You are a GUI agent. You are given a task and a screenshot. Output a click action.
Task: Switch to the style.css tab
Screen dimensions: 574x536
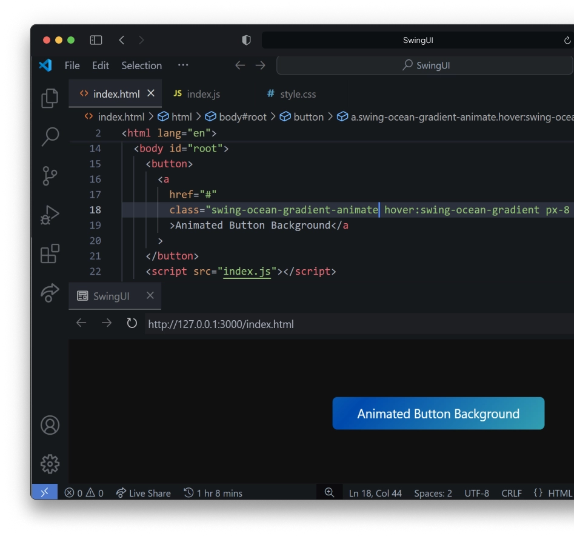(297, 94)
